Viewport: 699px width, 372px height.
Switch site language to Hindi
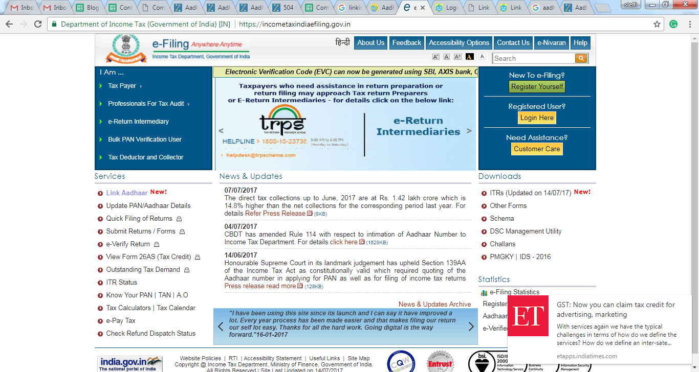pos(342,43)
